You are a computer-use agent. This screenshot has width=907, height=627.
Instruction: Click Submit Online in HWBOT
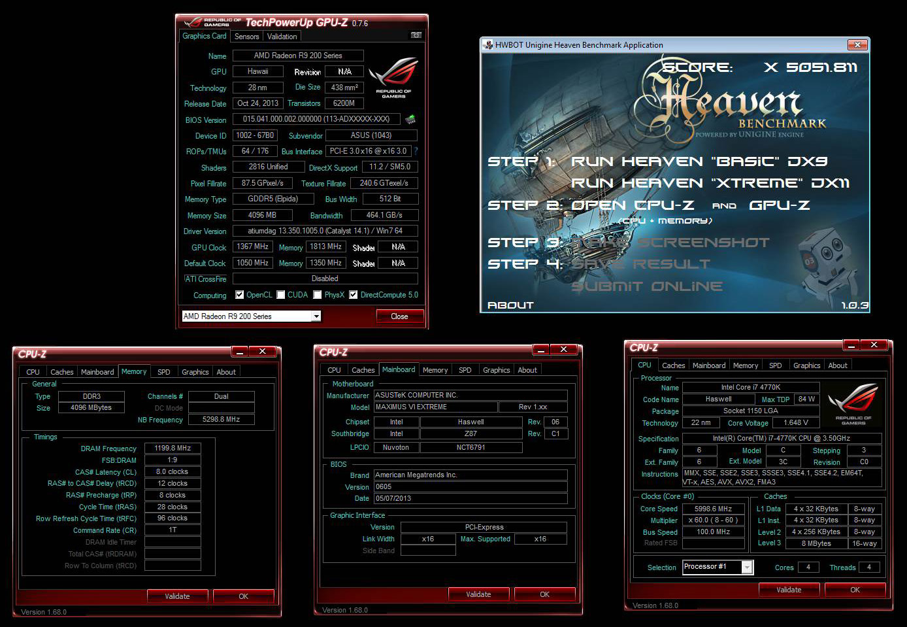tap(647, 286)
